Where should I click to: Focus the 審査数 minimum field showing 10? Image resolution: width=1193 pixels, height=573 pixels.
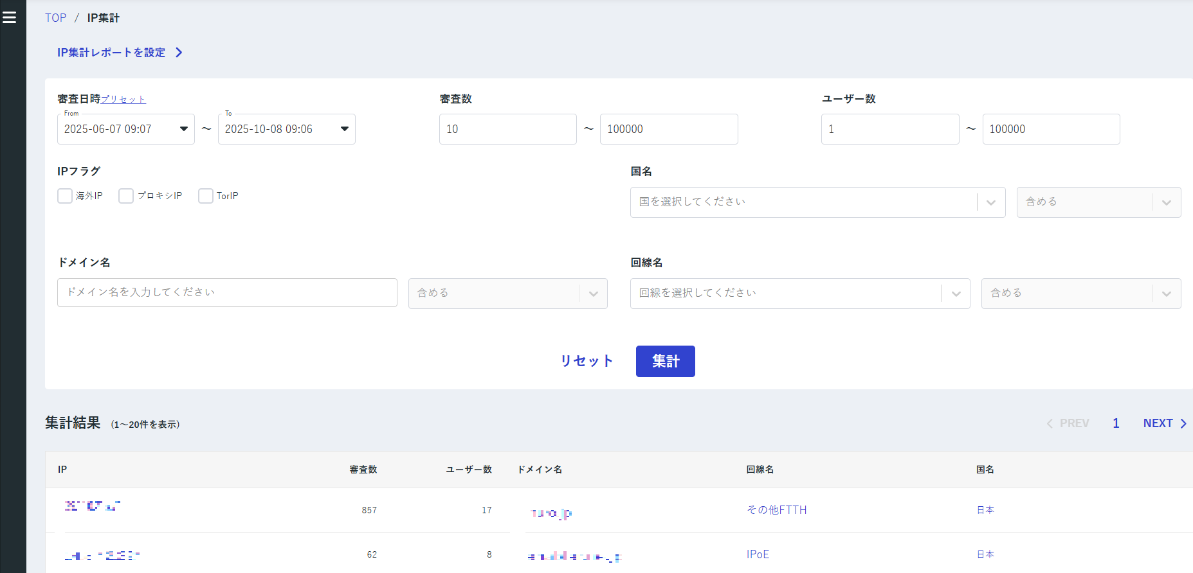point(508,129)
